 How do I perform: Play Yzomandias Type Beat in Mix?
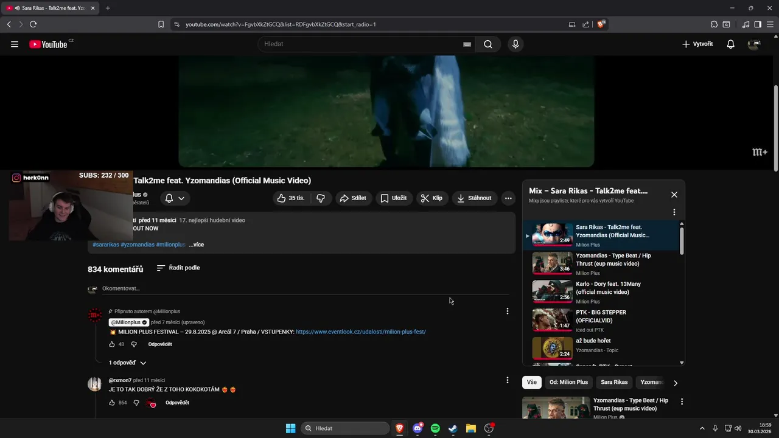pyautogui.click(x=601, y=264)
